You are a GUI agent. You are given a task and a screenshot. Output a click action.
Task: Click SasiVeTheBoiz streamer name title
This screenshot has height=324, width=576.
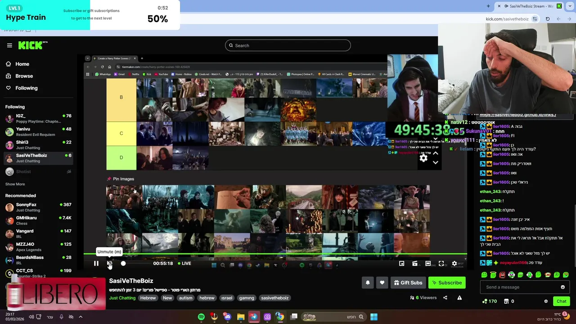pos(131,281)
